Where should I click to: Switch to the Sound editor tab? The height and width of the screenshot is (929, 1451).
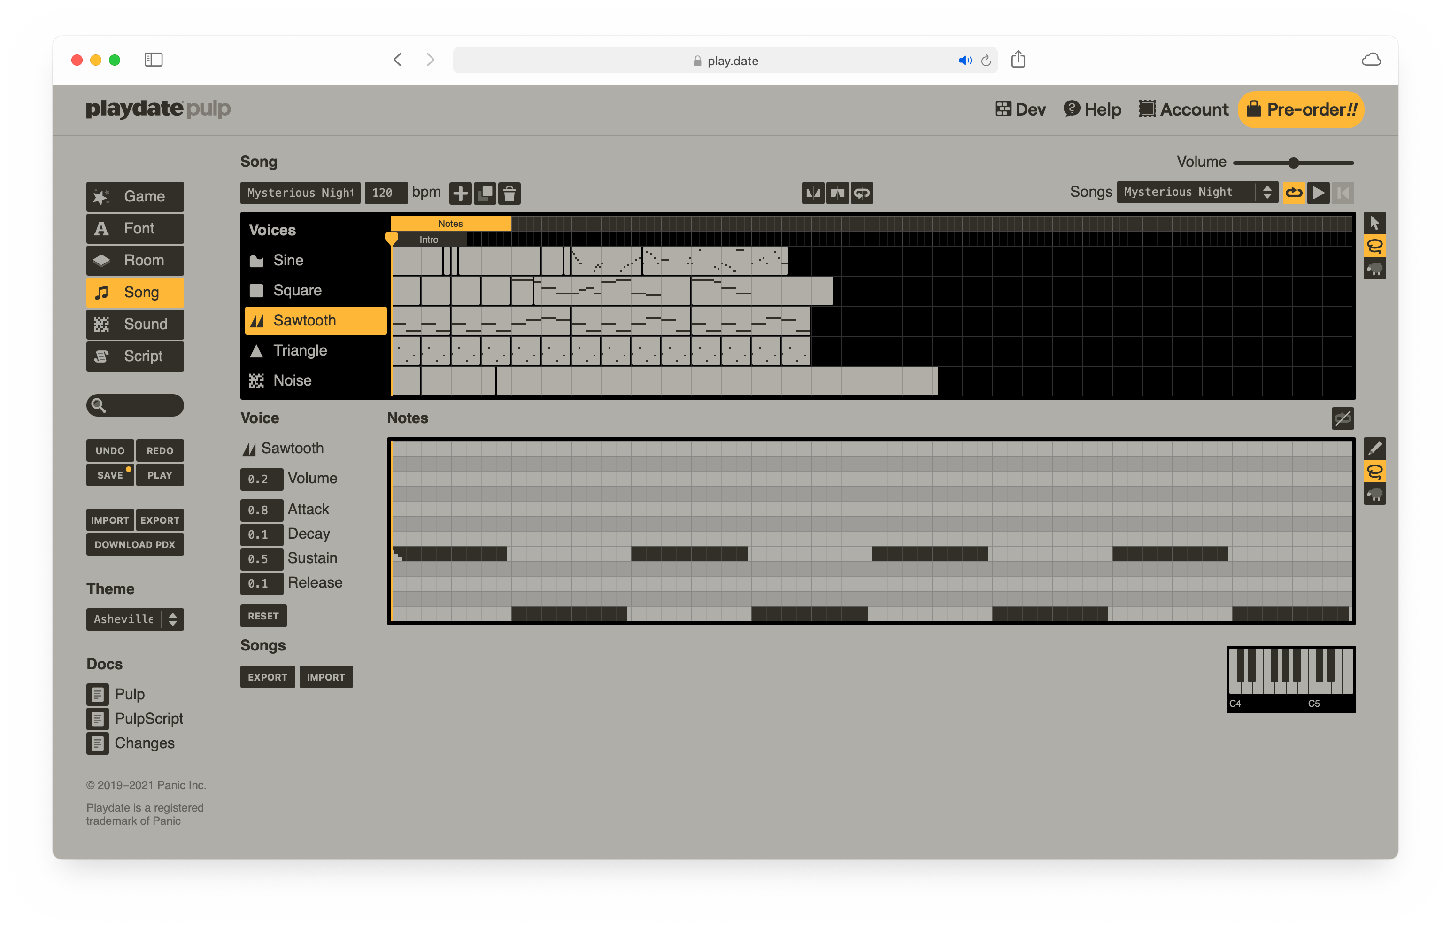134,324
